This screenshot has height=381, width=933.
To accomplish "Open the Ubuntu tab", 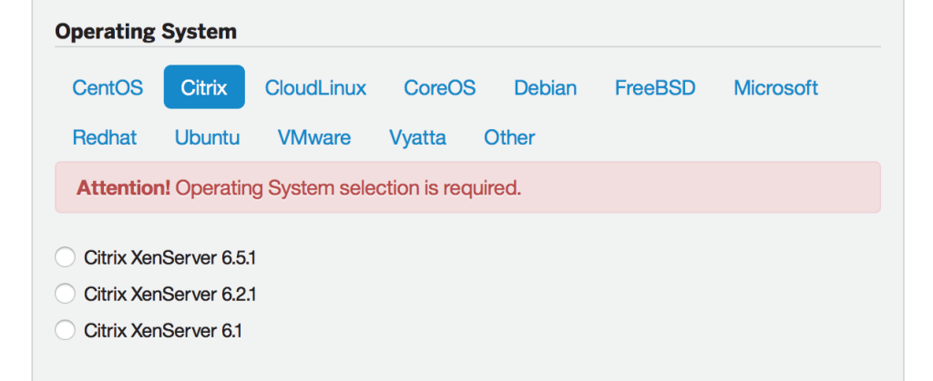I will [x=207, y=137].
